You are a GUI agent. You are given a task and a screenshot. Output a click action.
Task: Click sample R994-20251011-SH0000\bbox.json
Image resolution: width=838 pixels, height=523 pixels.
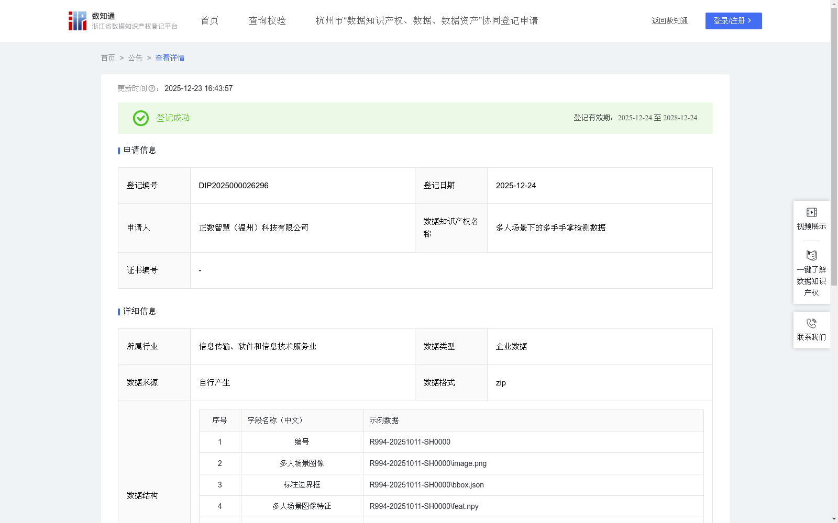click(x=426, y=485)
